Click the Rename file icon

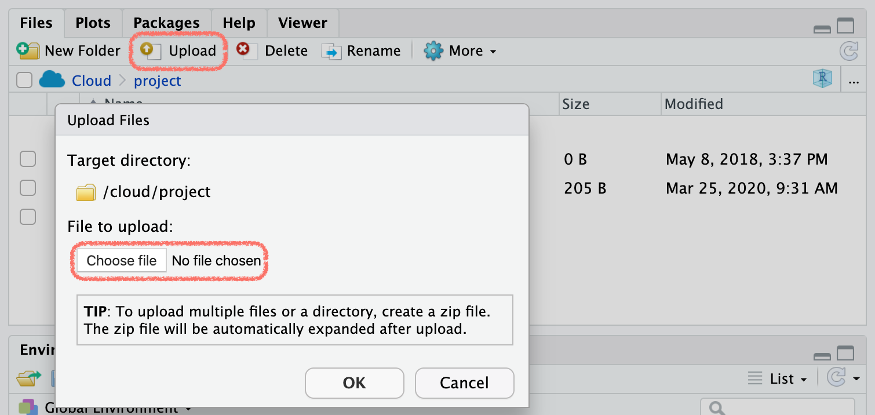[x=331, y=52]
